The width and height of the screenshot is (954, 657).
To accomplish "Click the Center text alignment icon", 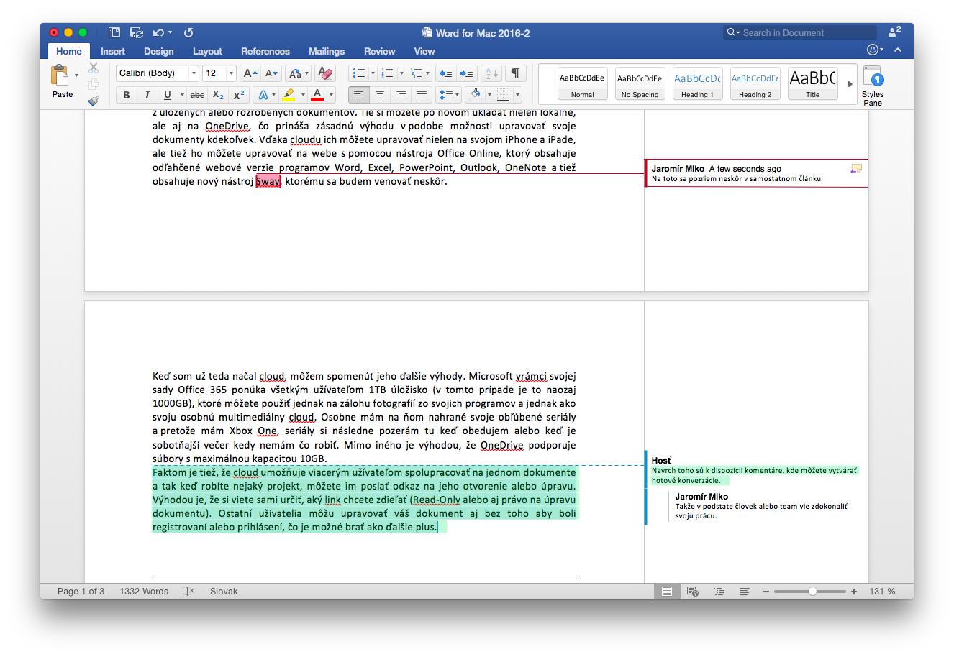I will [x=379, y=95].
